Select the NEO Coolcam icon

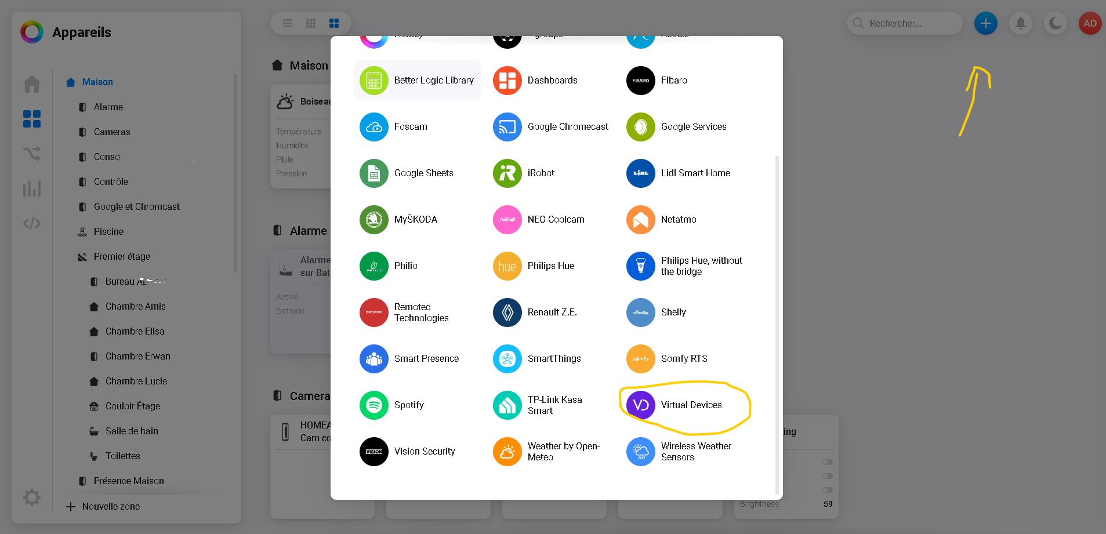pos(507,220)
